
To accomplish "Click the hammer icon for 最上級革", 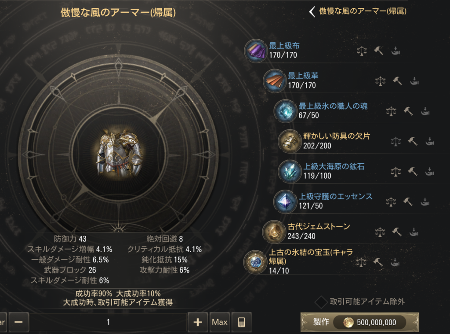I will coord(397,81).
